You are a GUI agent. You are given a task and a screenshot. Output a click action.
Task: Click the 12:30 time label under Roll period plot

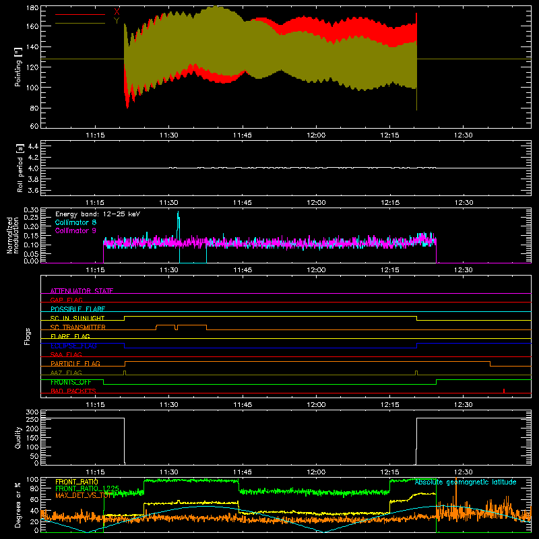[464, 203]
